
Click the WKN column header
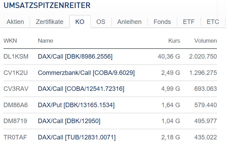point(10,41)
